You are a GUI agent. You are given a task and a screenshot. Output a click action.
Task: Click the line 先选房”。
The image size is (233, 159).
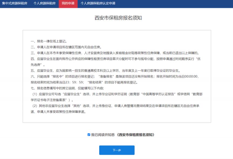click(38, 65)
